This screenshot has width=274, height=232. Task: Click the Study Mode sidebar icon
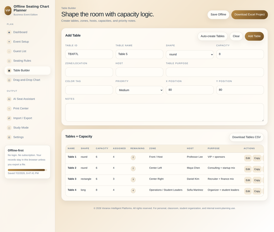9,128
